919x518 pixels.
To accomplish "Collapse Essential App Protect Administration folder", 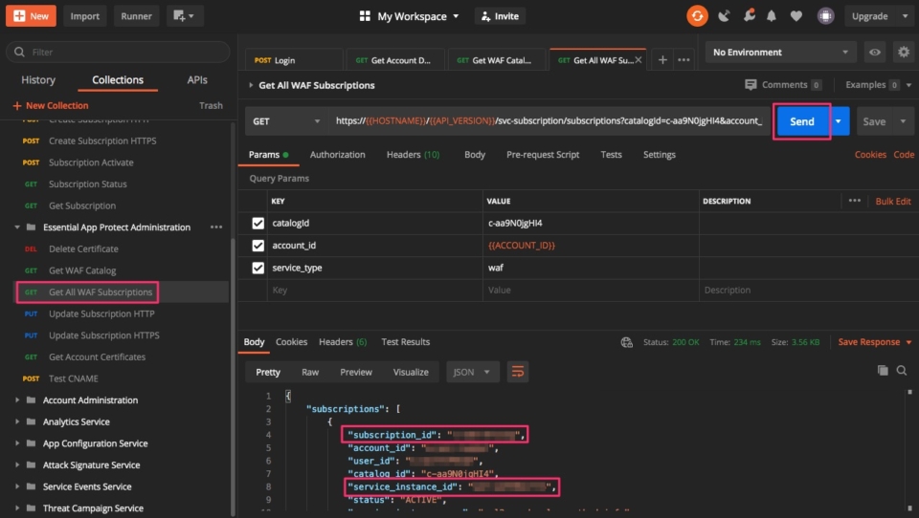I will 17,227.
